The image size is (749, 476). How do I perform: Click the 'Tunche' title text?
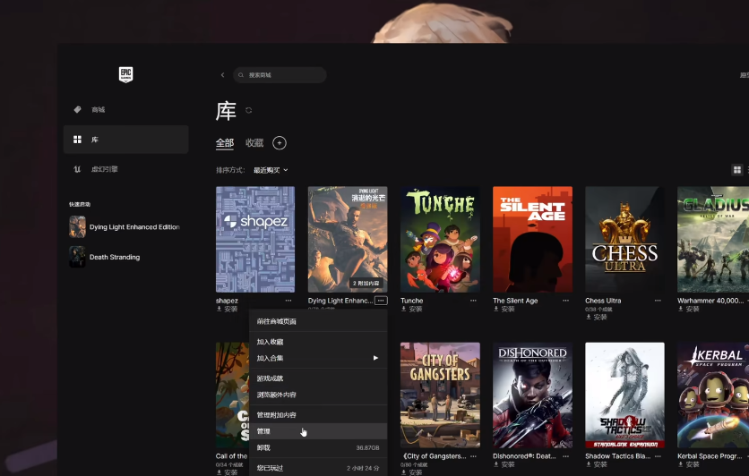[412, 301]
